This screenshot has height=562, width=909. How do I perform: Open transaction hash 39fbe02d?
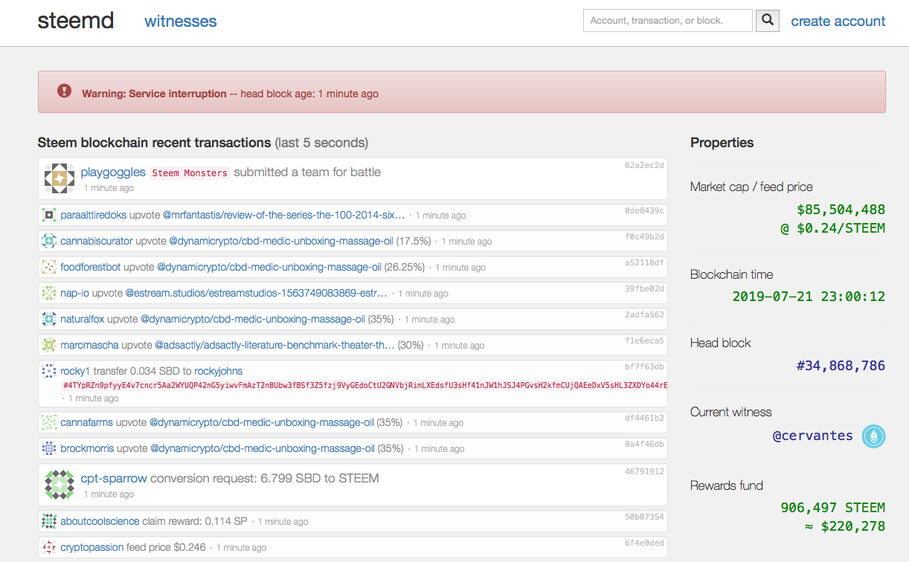pyautogui.click(x=644, y=288)
